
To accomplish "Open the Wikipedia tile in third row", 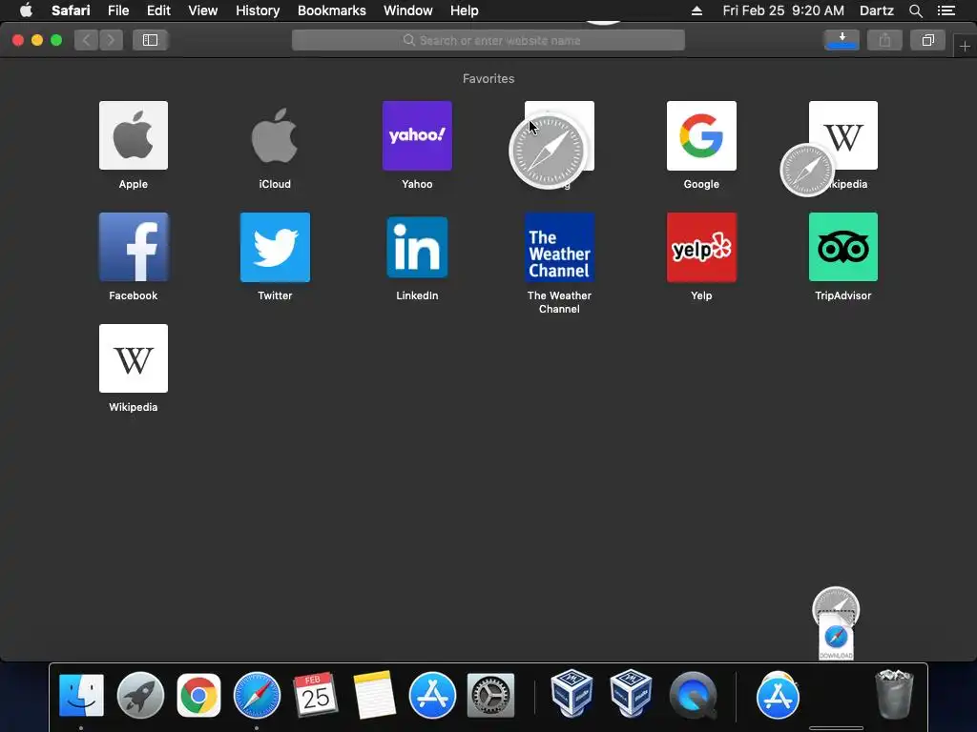I will click(x=134, y=358).
